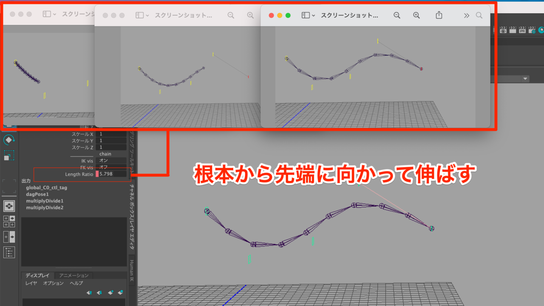
Task: Show more toolbar items in front Preview window
Action: (467, 15)
